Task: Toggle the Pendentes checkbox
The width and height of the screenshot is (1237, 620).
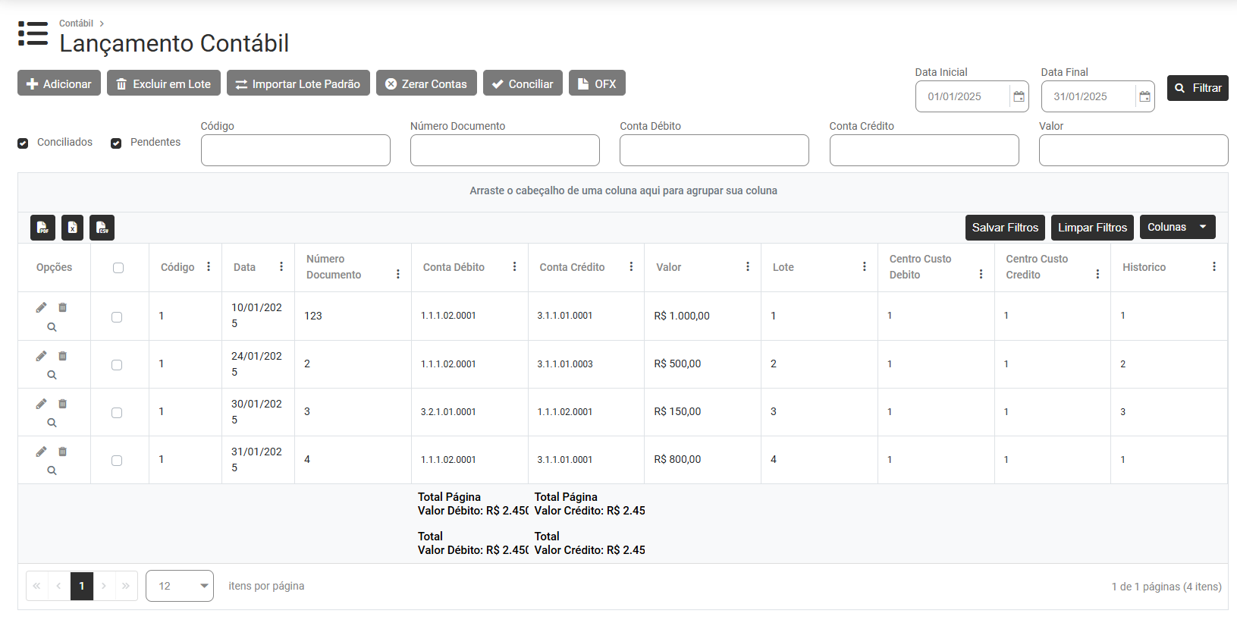Action: coord(116,143)
